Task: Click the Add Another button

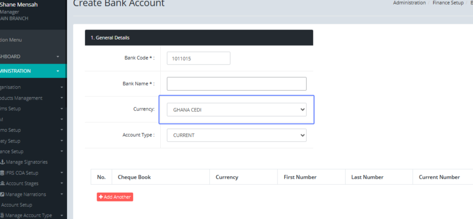Action: pyautogui.click(x=115, y=197)
